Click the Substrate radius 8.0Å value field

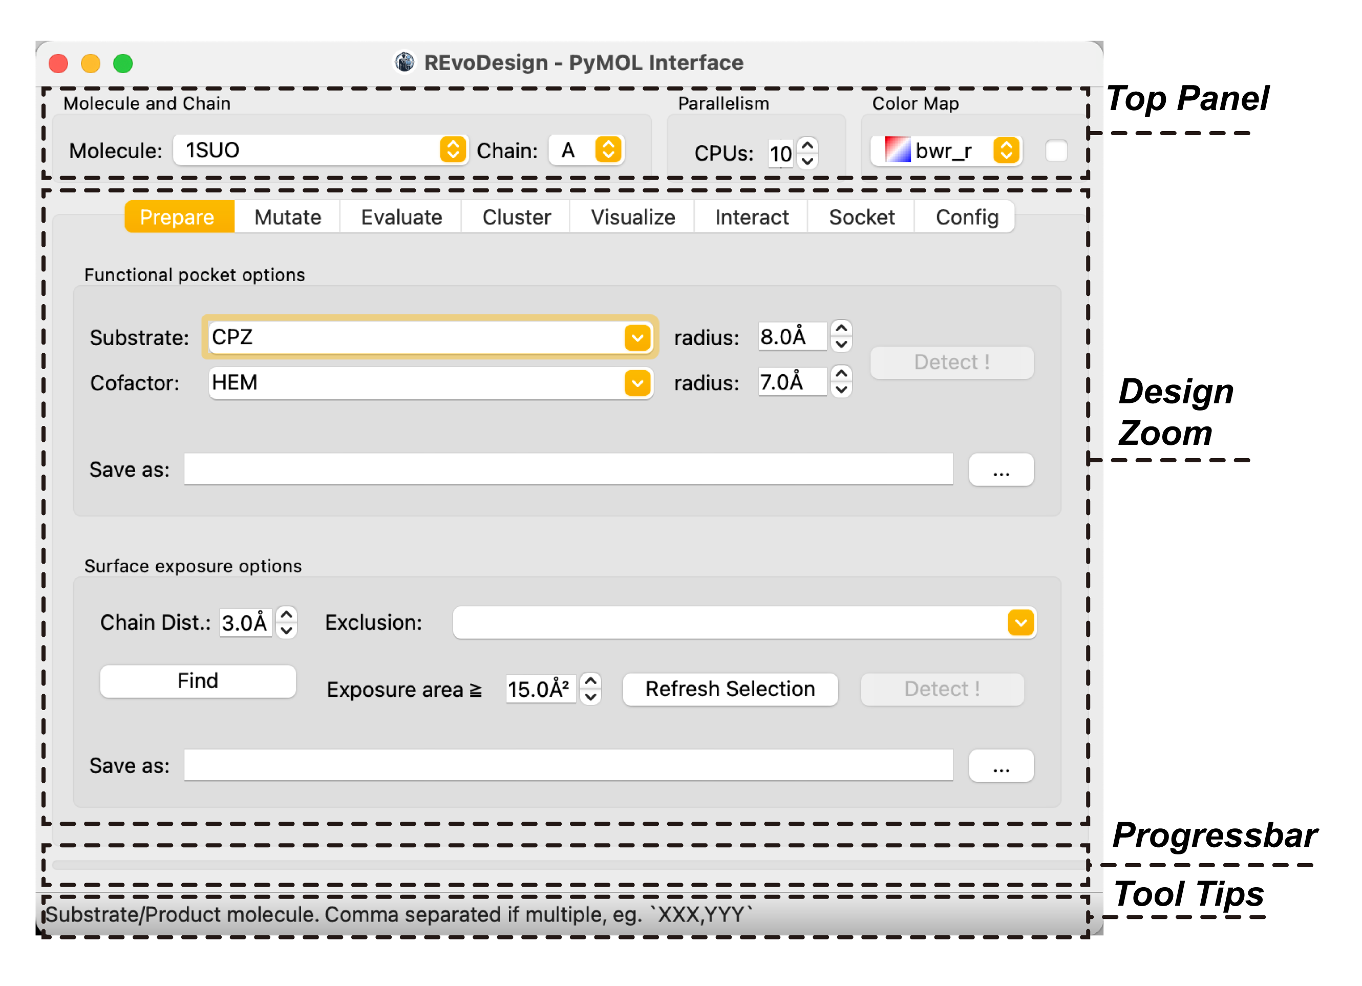(793, 336)
